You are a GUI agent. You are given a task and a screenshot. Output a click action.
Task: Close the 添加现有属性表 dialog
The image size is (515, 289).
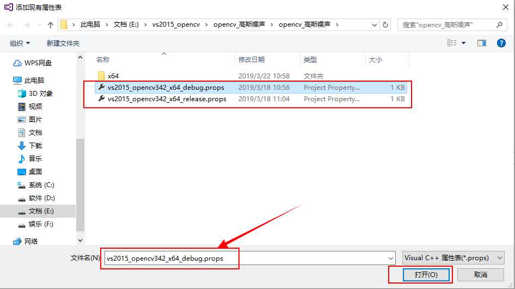point(506,7)
